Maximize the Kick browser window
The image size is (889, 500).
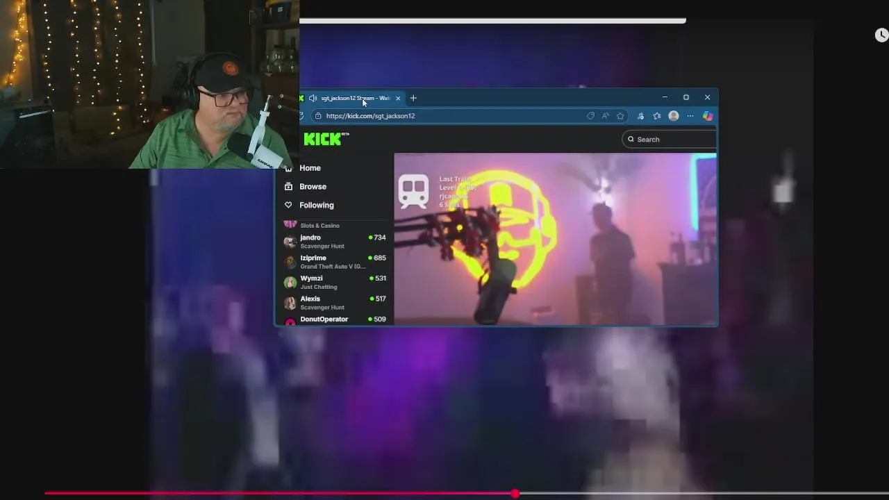686,97
